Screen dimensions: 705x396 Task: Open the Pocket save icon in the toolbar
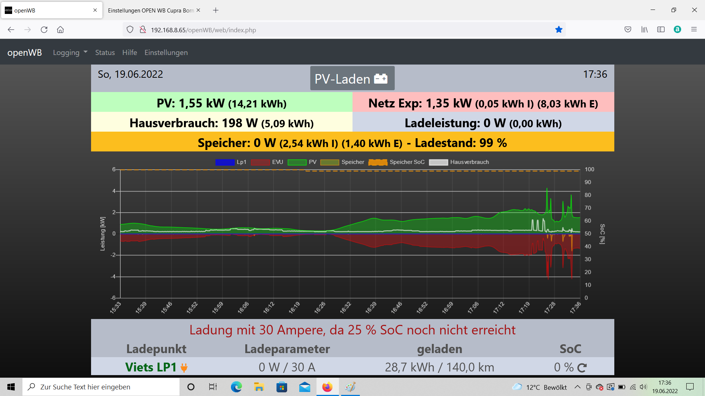pyautogui.click(x=628, y=30)
